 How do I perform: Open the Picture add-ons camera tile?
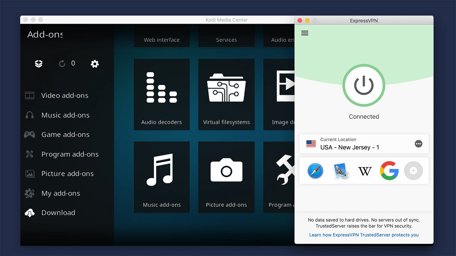[x=226, y=177]
